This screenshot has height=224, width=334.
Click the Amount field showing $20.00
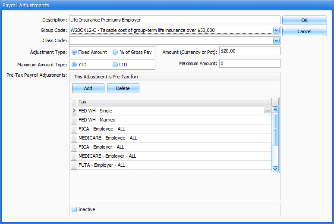tap(250, 51)
